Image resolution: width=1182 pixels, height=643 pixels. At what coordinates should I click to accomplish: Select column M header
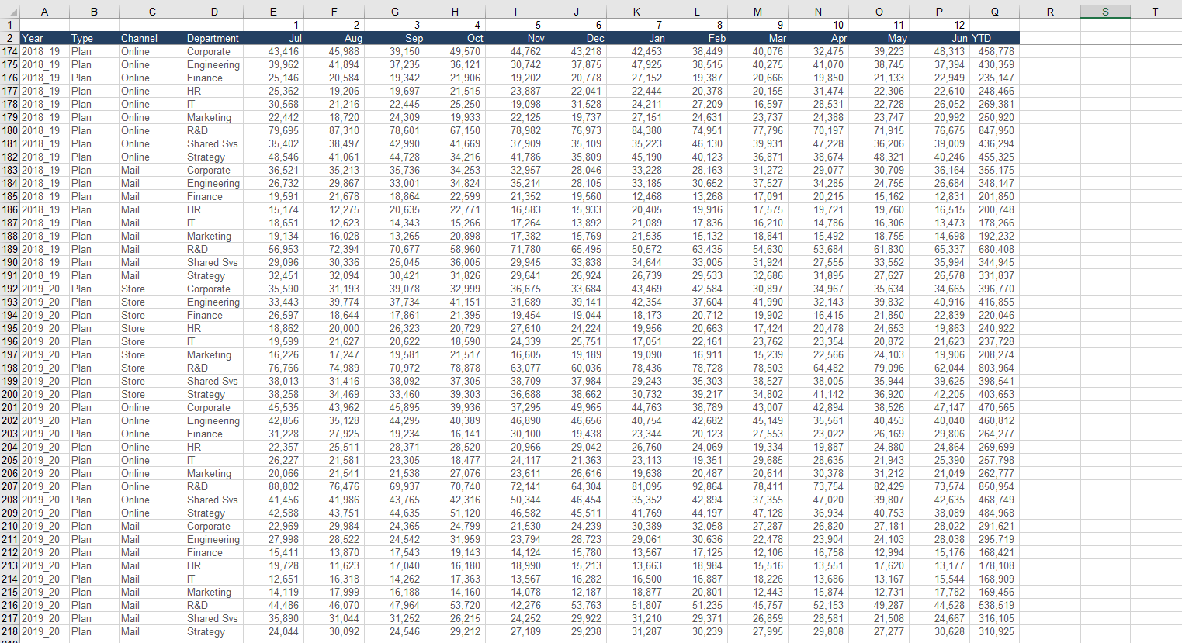pyautogui.click(x=757, y=11)
